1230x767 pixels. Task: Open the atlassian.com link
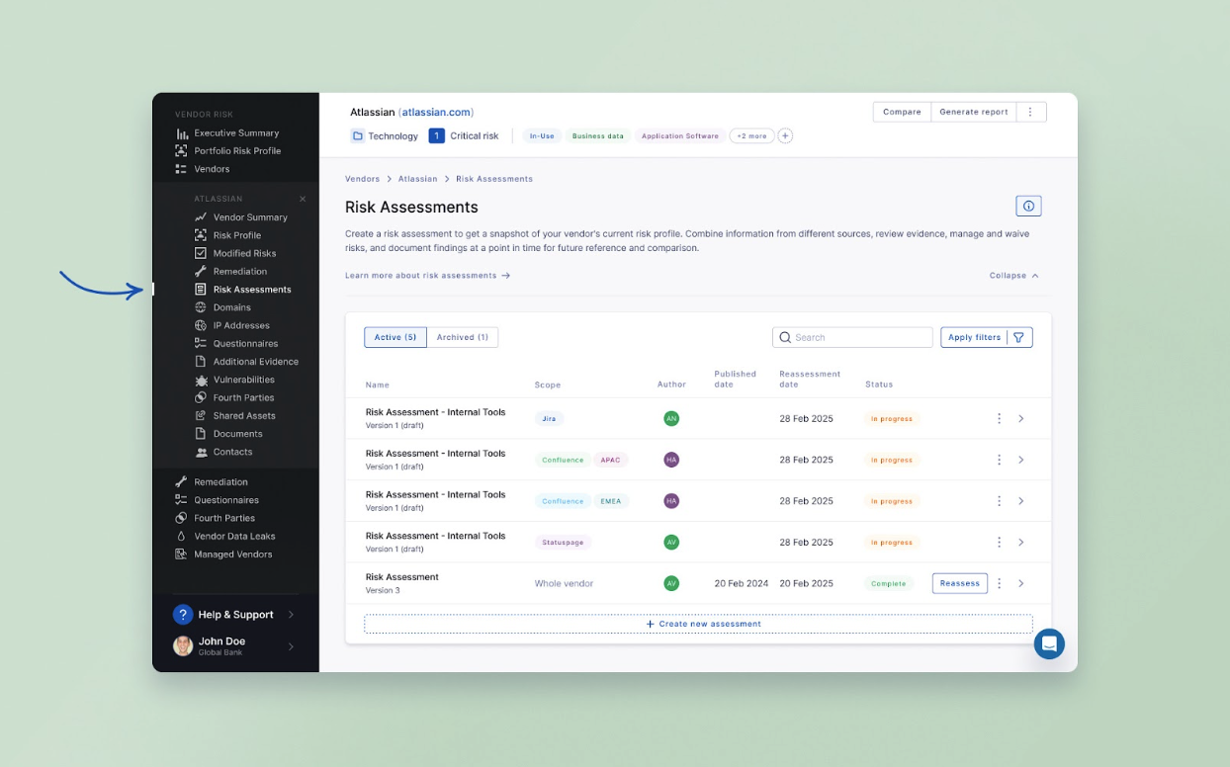tap(436, 112)
